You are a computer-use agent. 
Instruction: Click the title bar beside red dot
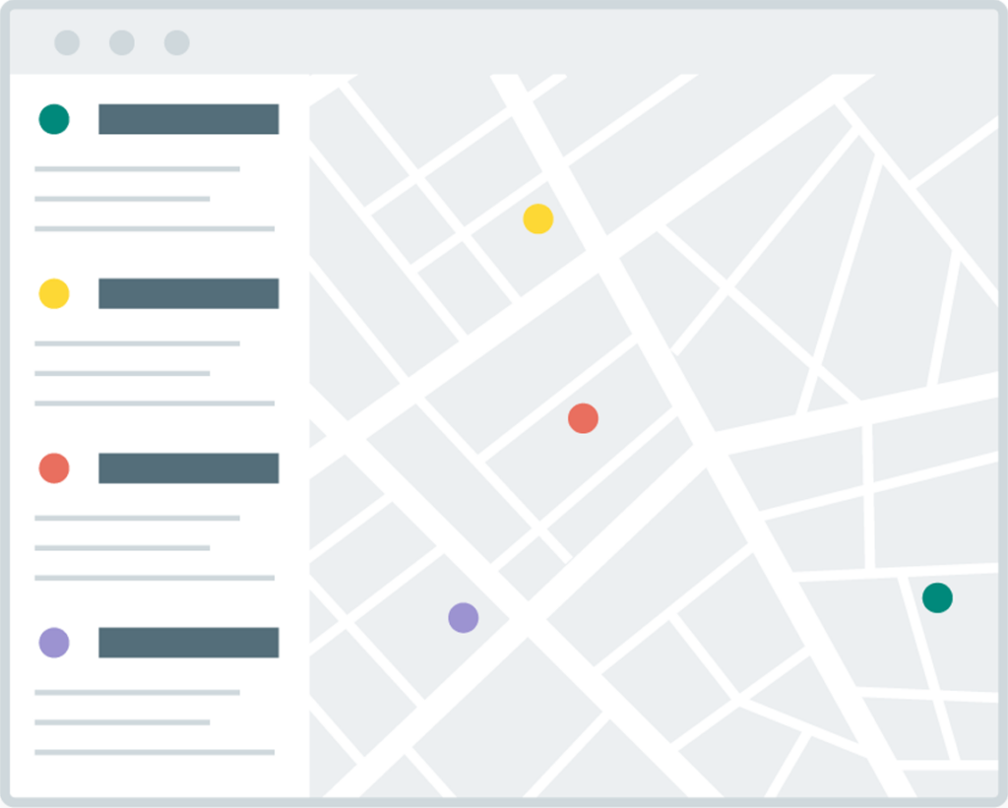click(188, 468)
